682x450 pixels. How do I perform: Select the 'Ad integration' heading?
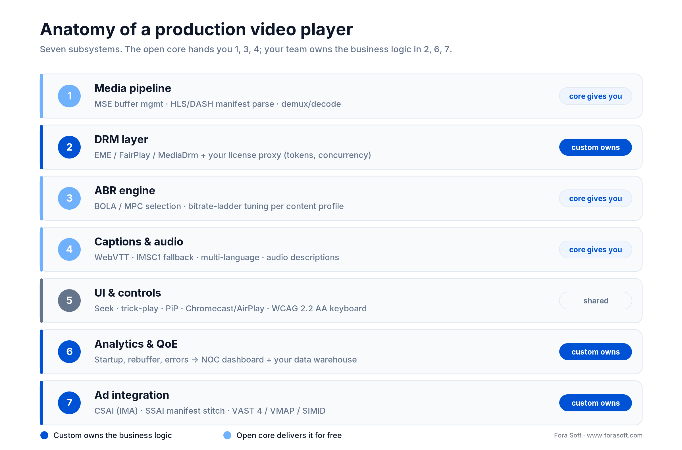[x=132, y=395]
